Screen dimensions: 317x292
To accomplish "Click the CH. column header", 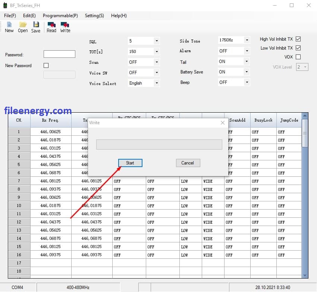I will [x=19, y=120].
